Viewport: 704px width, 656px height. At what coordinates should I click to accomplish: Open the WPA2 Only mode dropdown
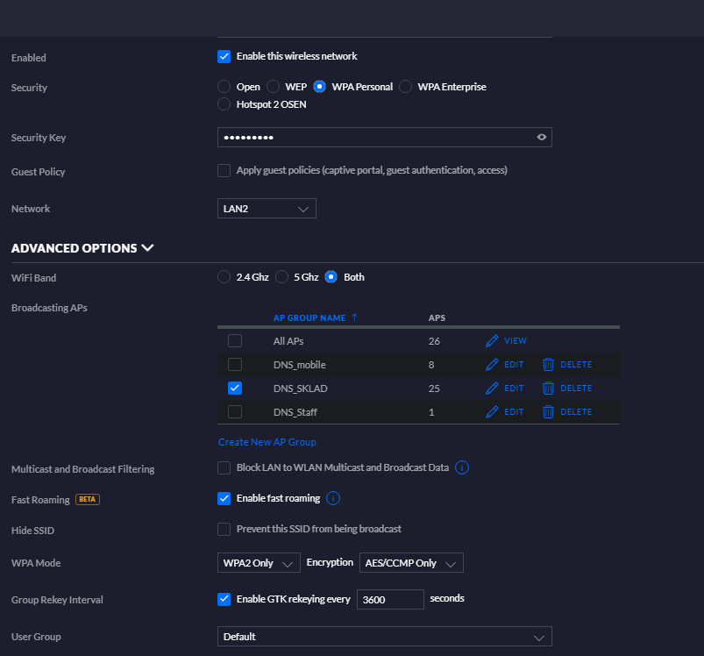pos(259,563)
